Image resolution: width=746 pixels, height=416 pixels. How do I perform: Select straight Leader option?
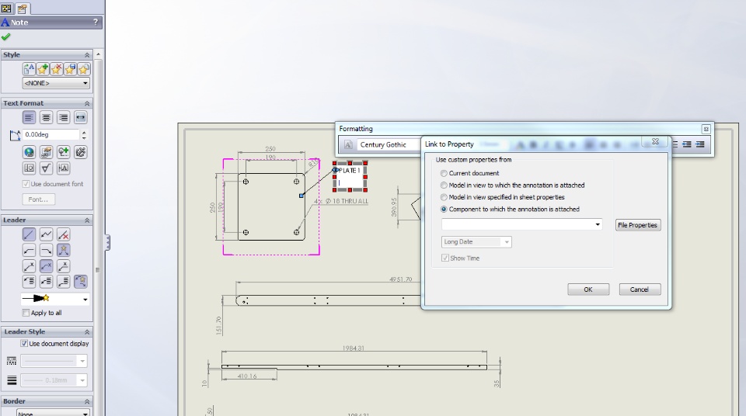point(29,234)
